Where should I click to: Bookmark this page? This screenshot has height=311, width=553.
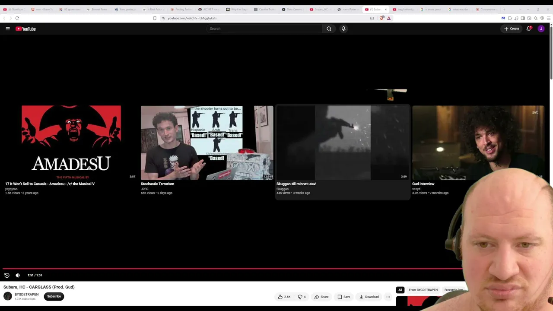point(155,18)
